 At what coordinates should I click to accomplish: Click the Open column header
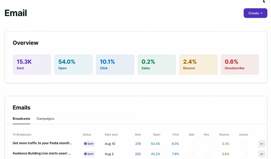157,135
